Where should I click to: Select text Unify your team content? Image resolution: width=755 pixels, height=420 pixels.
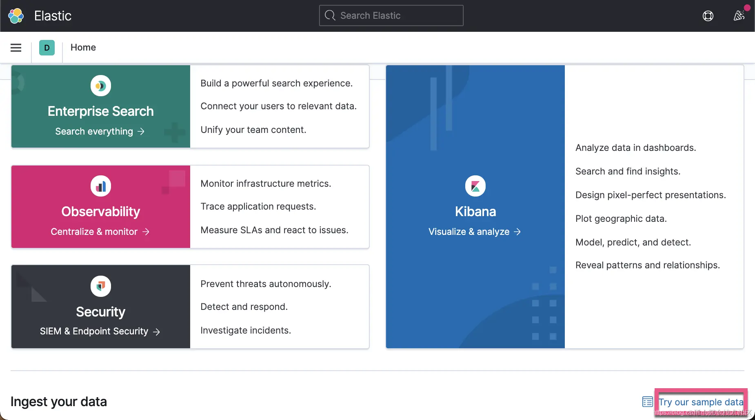point(253,130)
